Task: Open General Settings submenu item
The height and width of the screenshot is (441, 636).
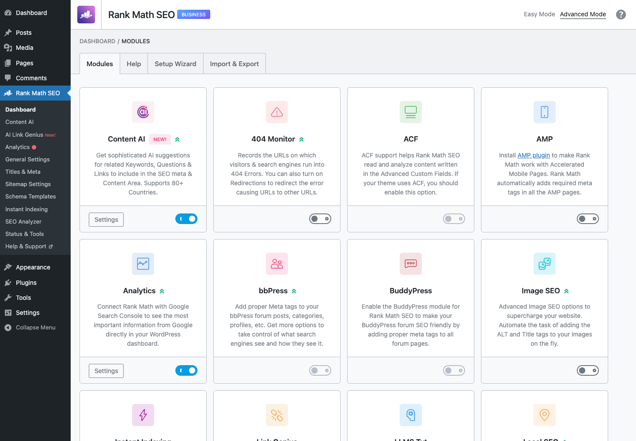Action: (x=27, y=160)
